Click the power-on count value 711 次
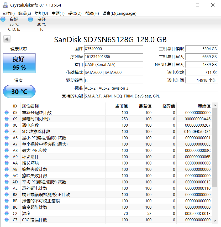This screenshot has height=227, width=221. tap(202, 73)
